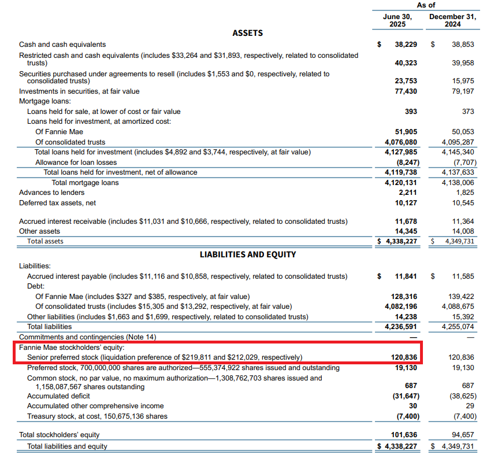Click 'Accumulated deficit' label

(58, 396)
